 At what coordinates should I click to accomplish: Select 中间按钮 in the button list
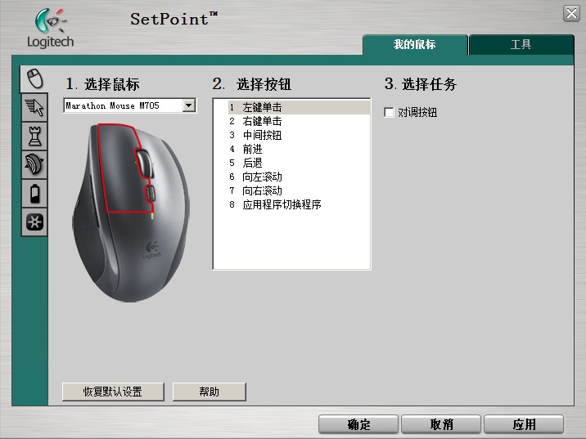(262, 135)
